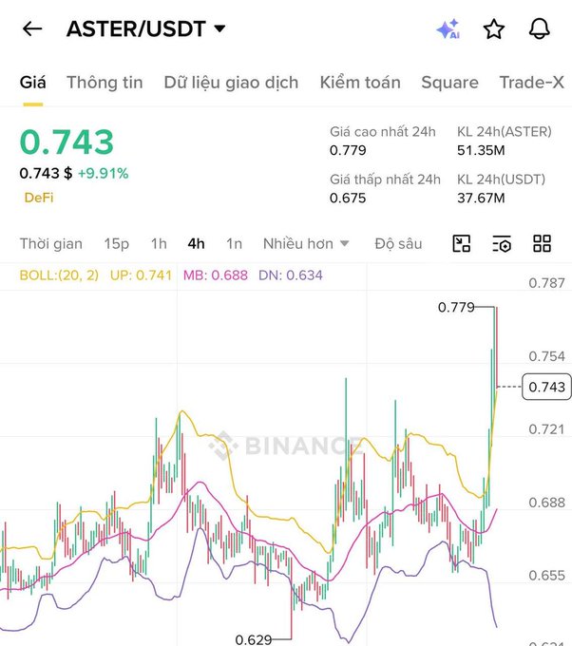572x646 pixels.
Task: Expand the Nhiều hơn timeframe dropdown
Action: [x=306, y=244]
